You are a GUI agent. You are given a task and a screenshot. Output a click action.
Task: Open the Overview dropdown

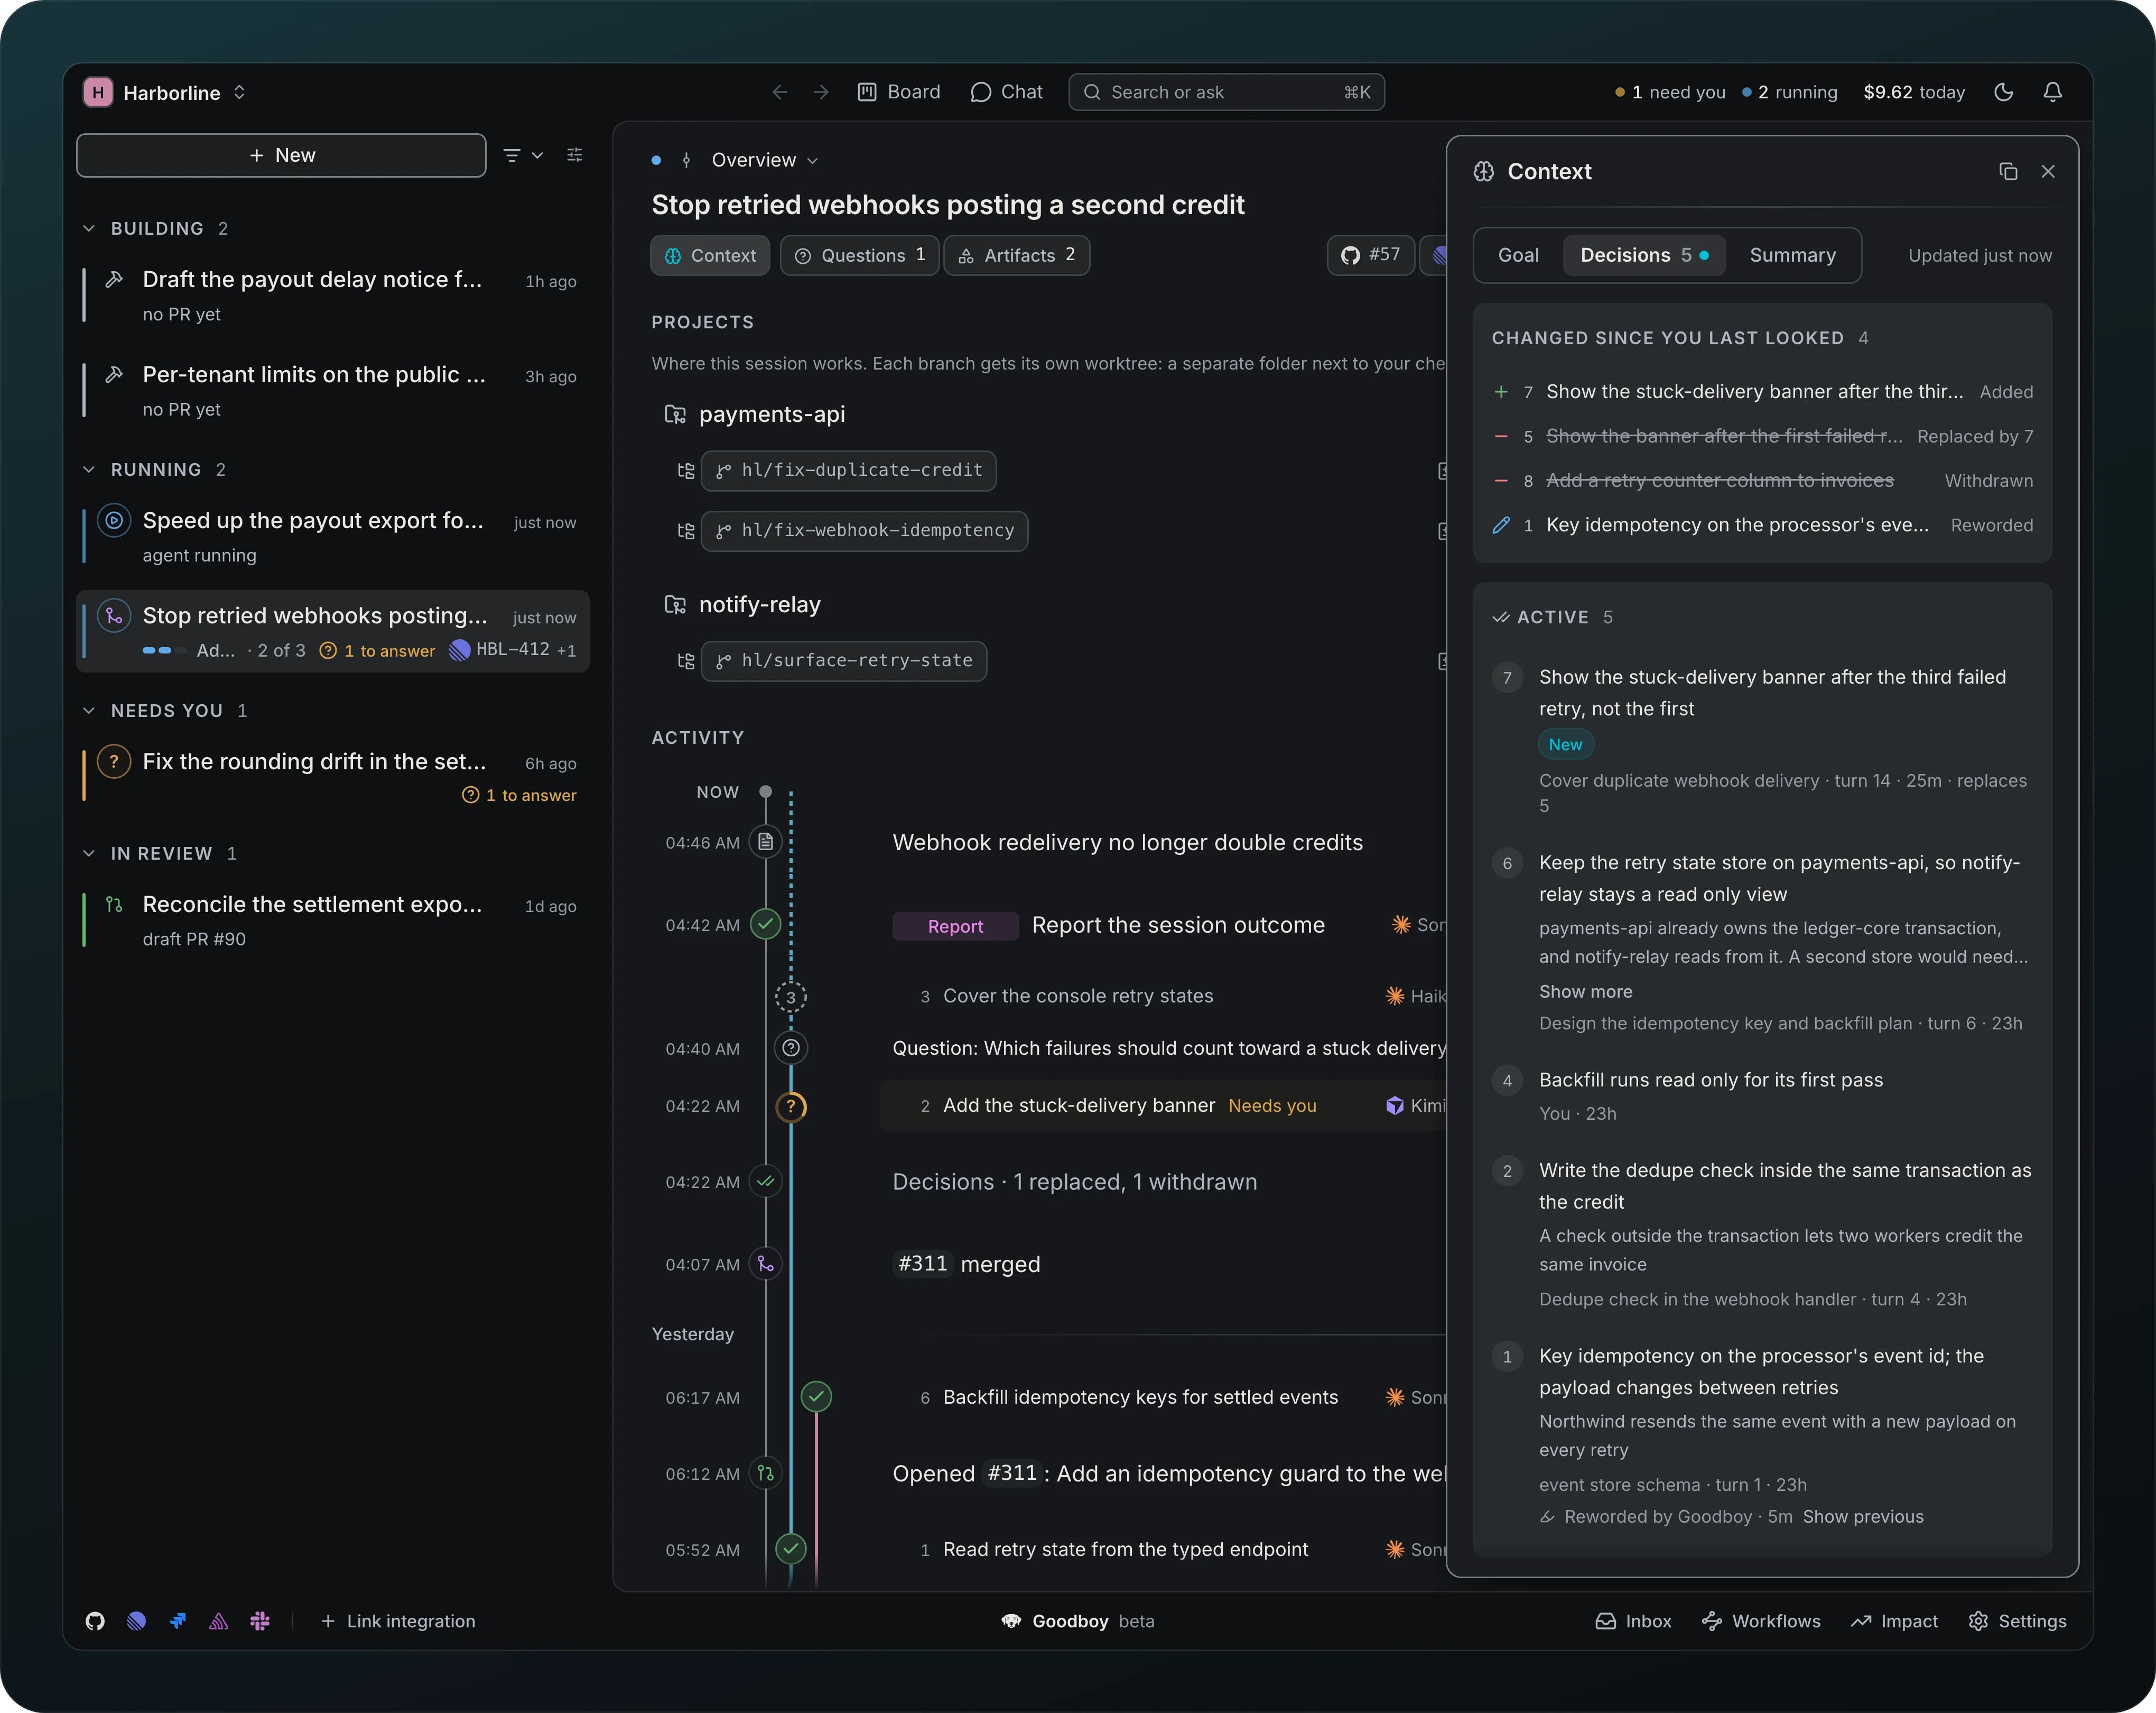point(765,160)
